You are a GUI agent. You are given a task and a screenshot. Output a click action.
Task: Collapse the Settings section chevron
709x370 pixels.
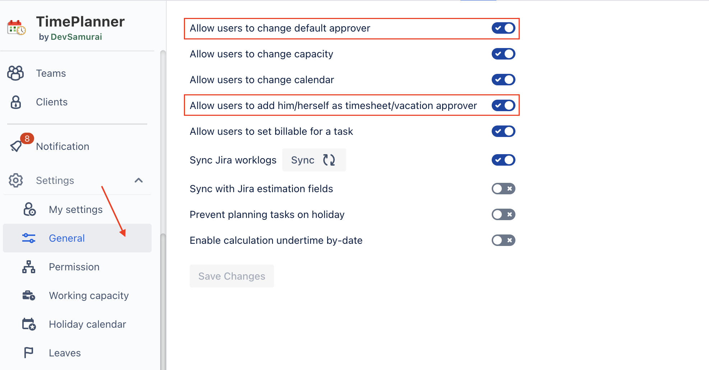(x=139, y=180)
